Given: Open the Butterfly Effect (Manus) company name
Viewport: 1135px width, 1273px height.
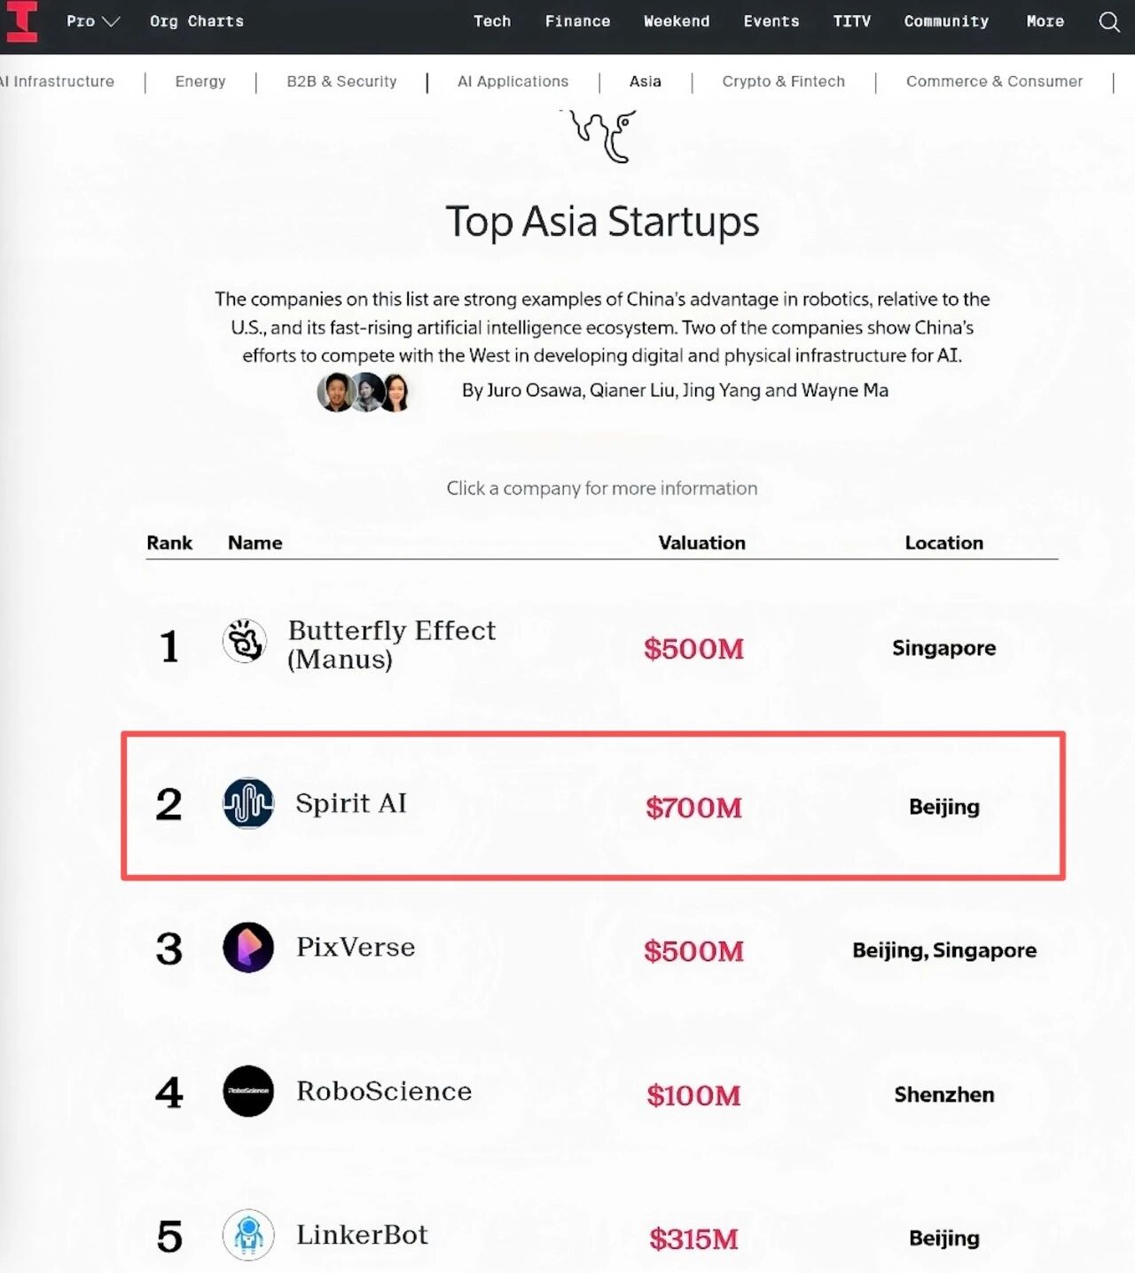Looking at the screenshot, I should (391, 644).
